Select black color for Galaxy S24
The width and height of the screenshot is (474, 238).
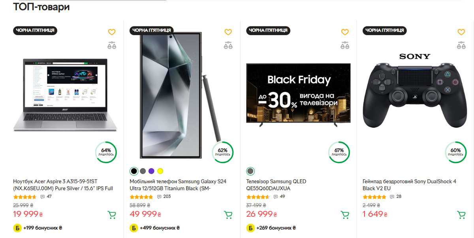coord(134,171)
